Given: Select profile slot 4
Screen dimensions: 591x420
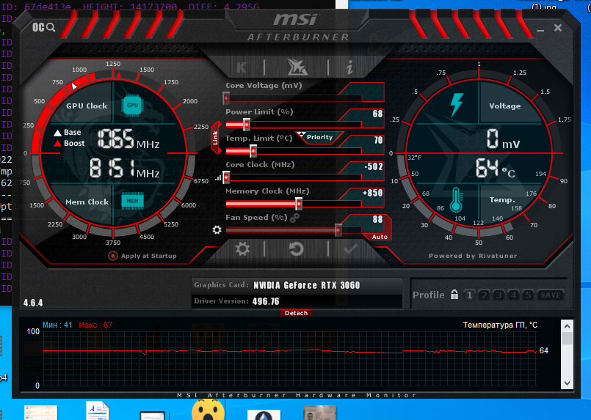Looking at the screenshot, I should [513, 295].
